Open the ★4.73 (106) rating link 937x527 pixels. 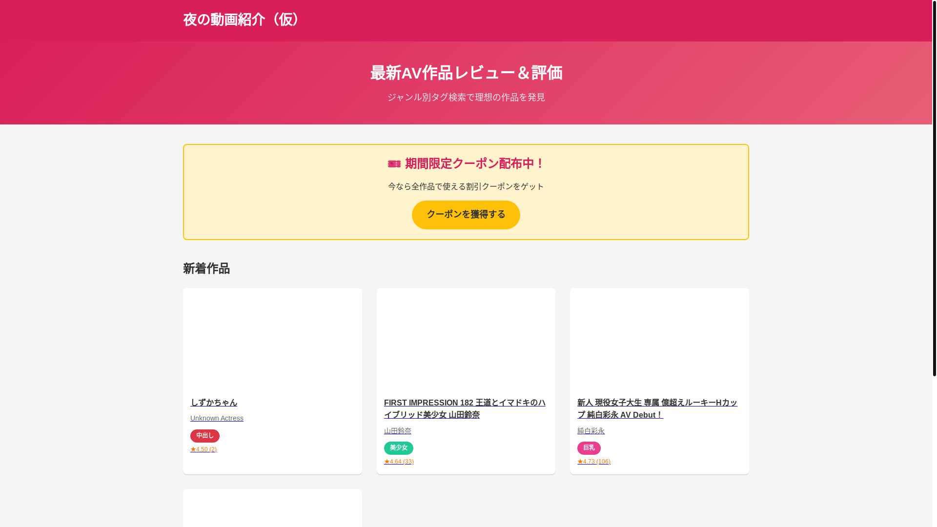tap(594, 462)
